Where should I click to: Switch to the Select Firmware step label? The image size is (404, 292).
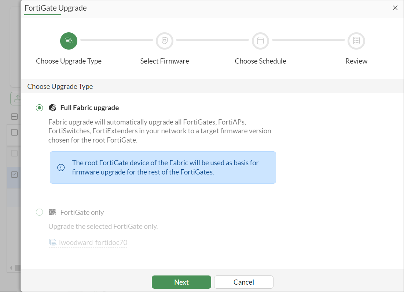coord(164,61)
